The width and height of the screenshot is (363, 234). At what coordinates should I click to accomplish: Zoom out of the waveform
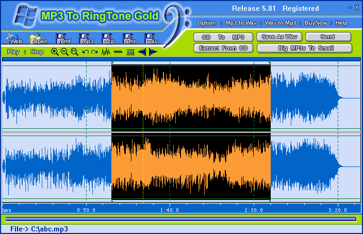coord(64,52)
